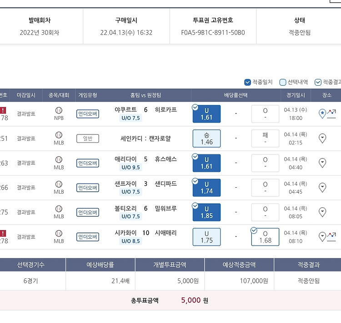
Task: Select O option for 볼티오리 game
Action: coord(265,212)
